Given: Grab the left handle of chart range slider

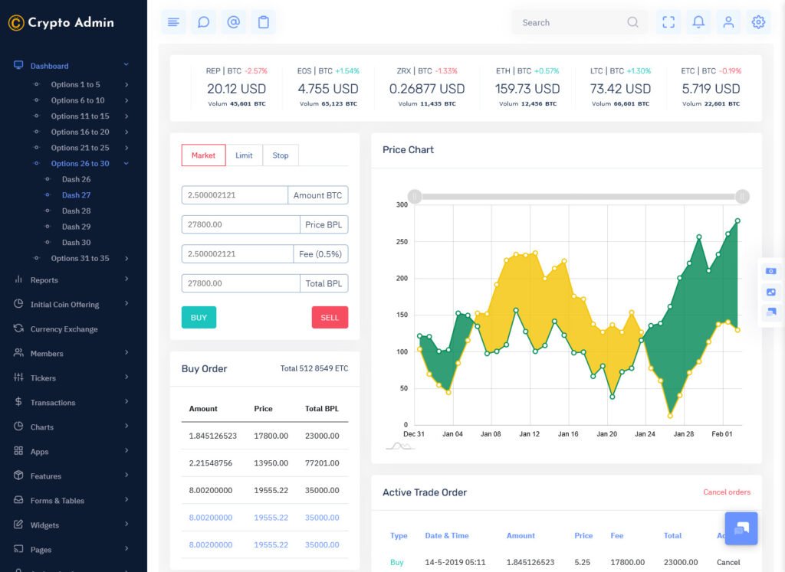Looking at the screenshot, I should (x=415, y=197).
